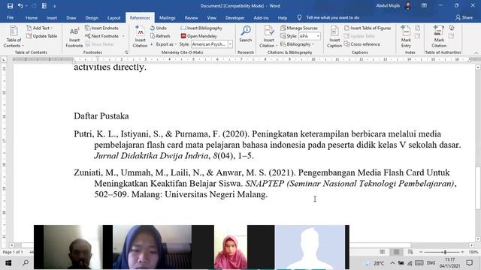Open the Mendeley Export as menu

coord(166,44)
